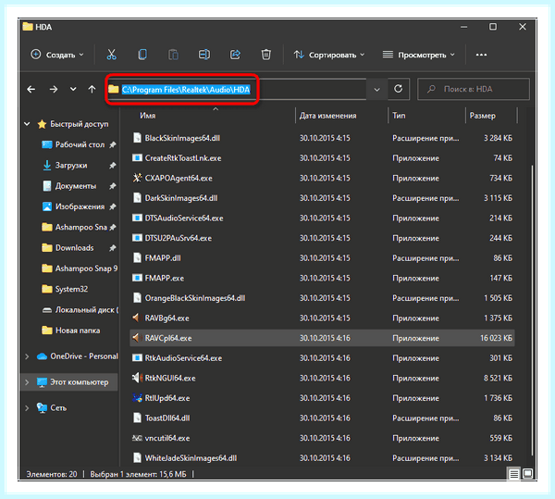Screen dimensions: 555x499
Task: Go back with the left arrow
Action: 31,89
